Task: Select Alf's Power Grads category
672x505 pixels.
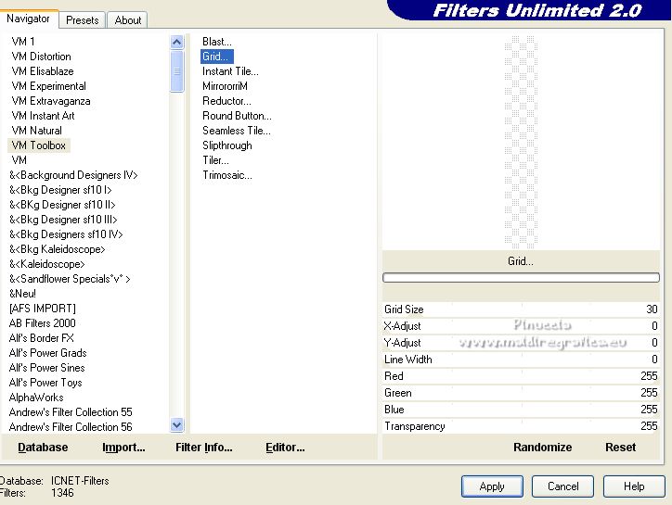Action: tap(47, 353)
